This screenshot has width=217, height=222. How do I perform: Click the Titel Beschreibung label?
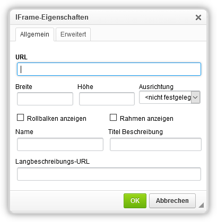(135, 132)
